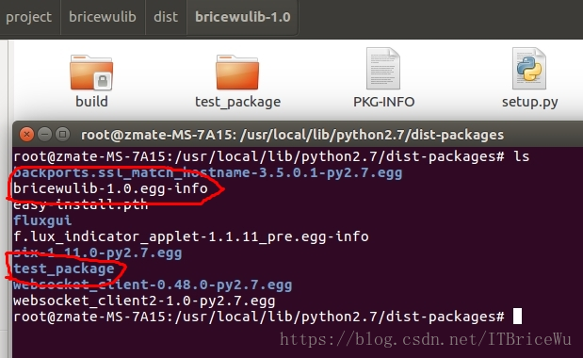Screen dimensions: 583x358
Task: Maximize the terminal window
Action: click(x=62, y=134)
